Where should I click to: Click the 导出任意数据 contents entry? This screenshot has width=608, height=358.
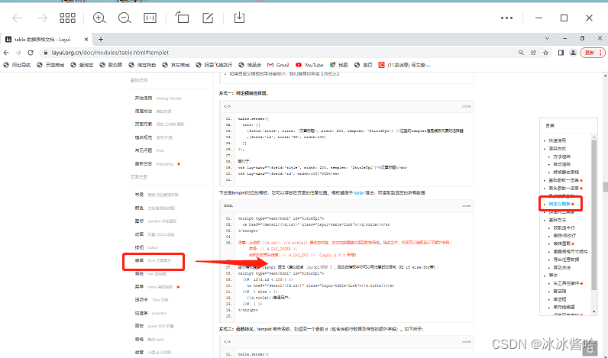click(x=566, y=260)
